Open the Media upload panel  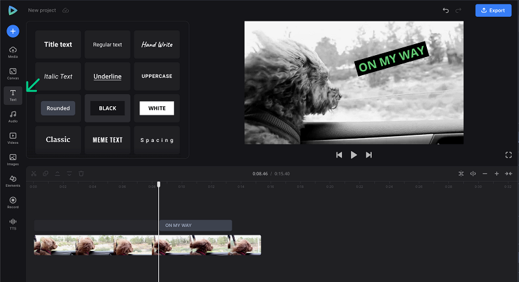13,53
